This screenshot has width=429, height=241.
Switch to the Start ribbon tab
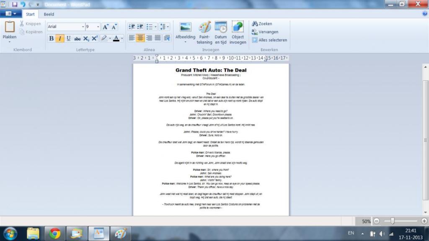tap(30, 14)
